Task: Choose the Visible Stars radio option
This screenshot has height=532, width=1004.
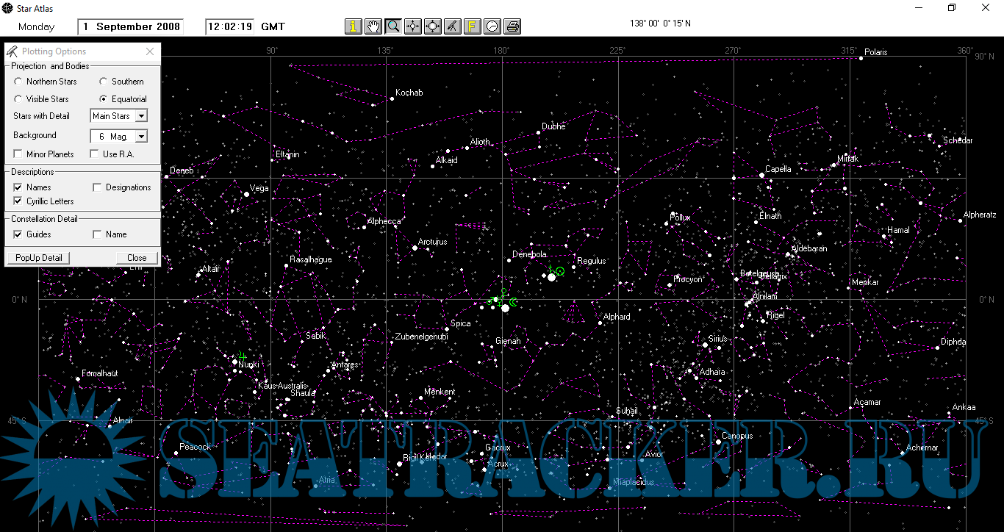Action: click(18, 99)
